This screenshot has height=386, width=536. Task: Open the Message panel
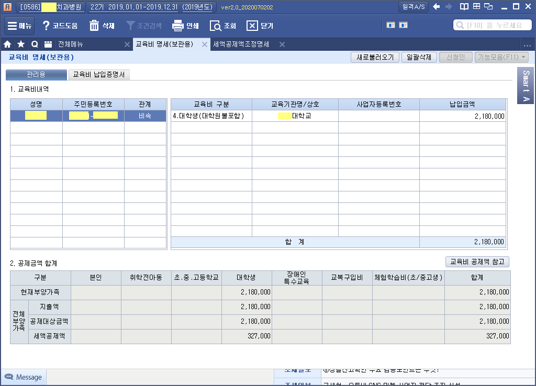[x=24, y=377]
